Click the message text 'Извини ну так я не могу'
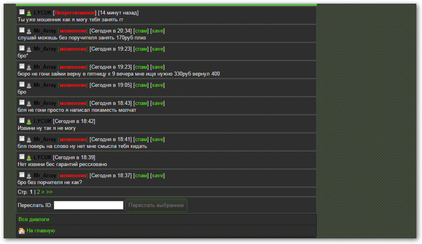This screenshot has height=244, width=422. [x=47, y=128]
